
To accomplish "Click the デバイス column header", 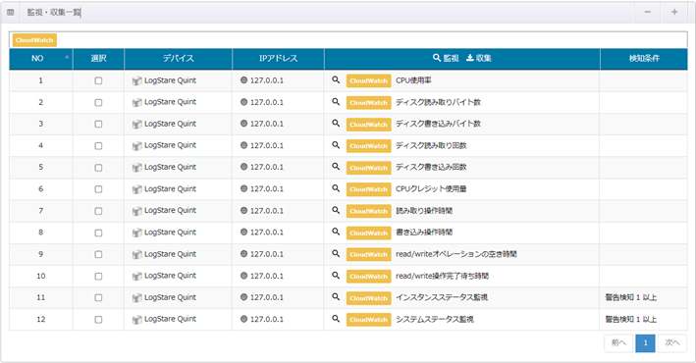I will 178,59.
